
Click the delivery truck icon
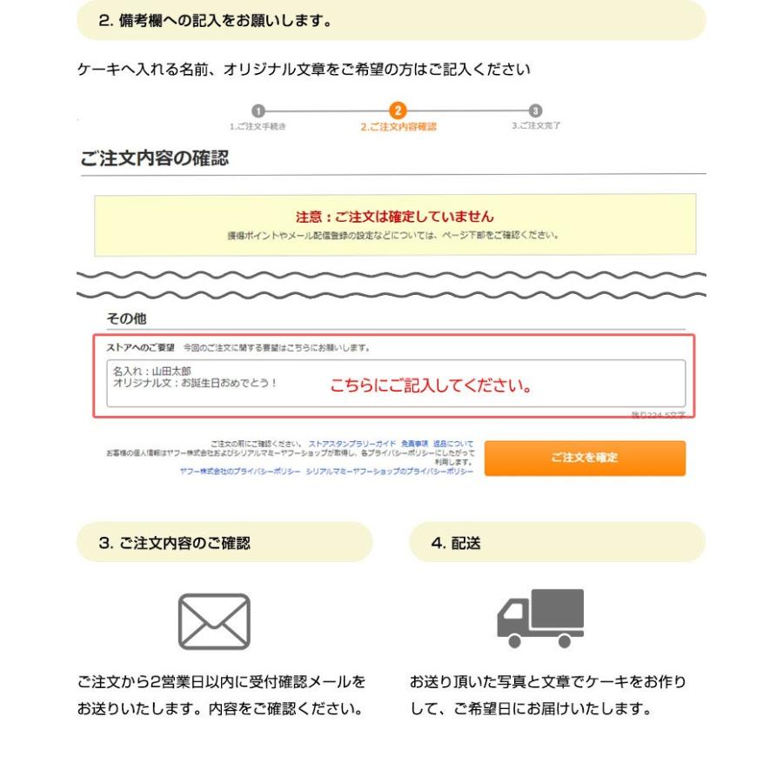click(540, 619)
